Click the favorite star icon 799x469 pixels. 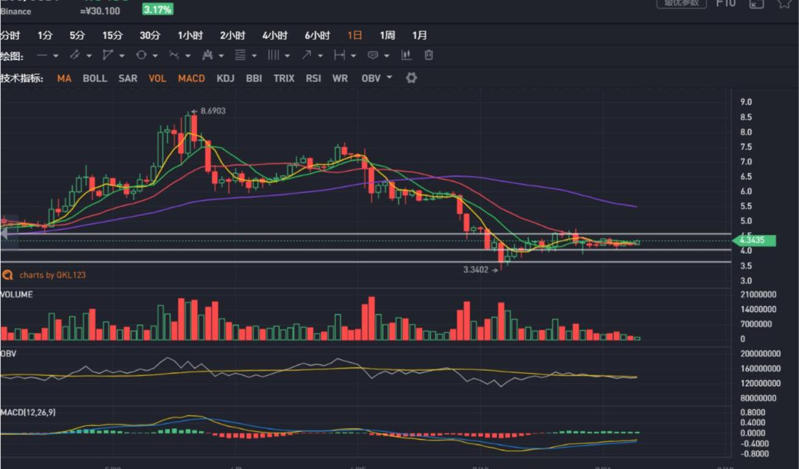[784, 3]
